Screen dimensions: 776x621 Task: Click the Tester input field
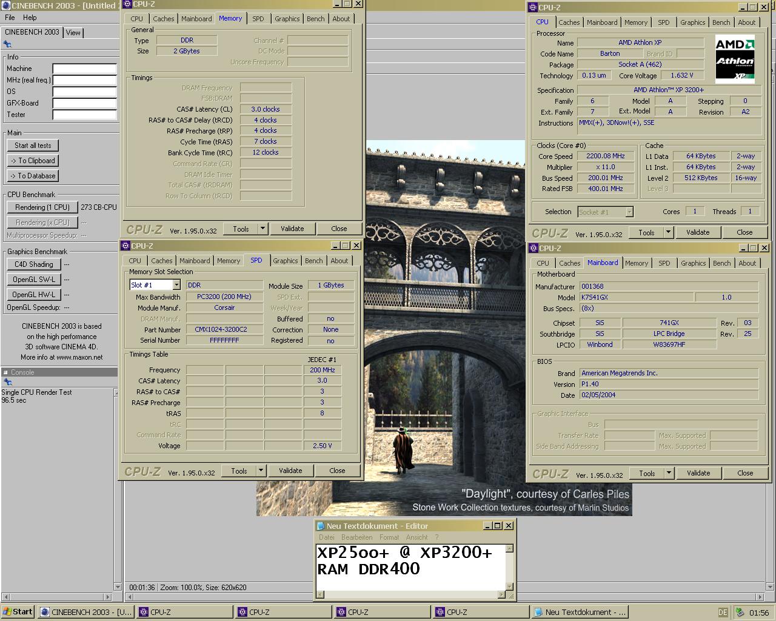click(x=84, y=115)
